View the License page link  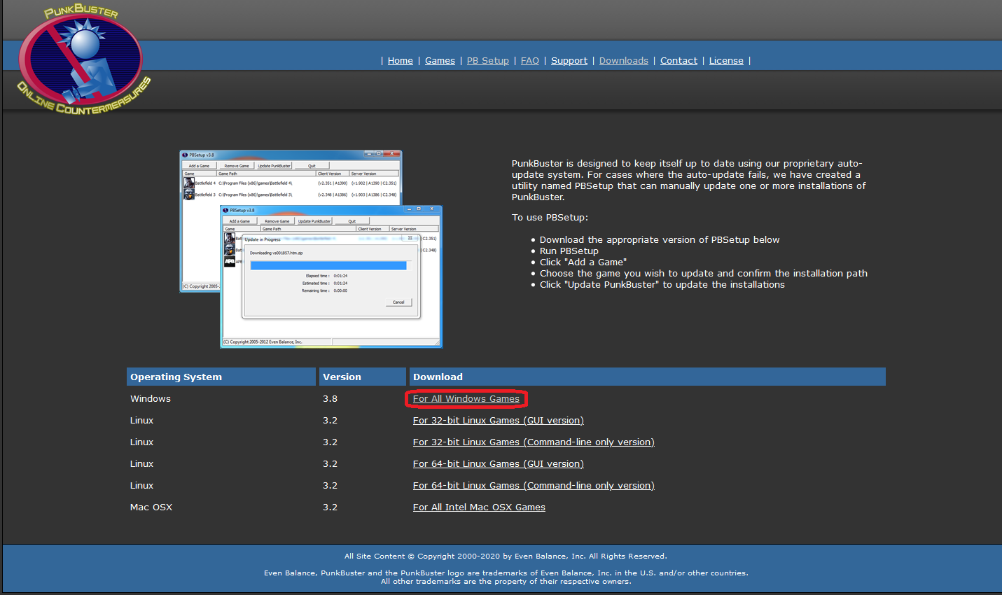click(726, 61)
